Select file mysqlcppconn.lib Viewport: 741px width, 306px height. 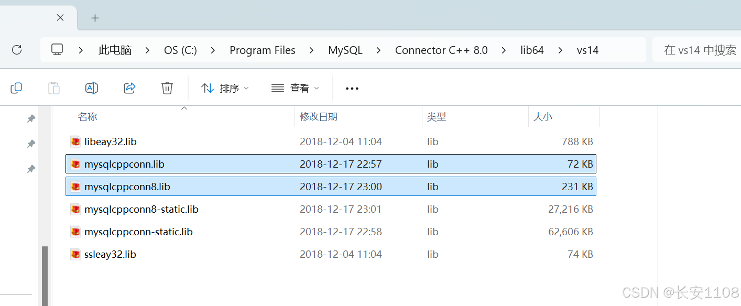point(331,164)
